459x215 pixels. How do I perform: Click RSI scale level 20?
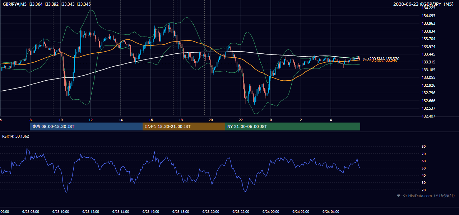click(x=424, y=190)
